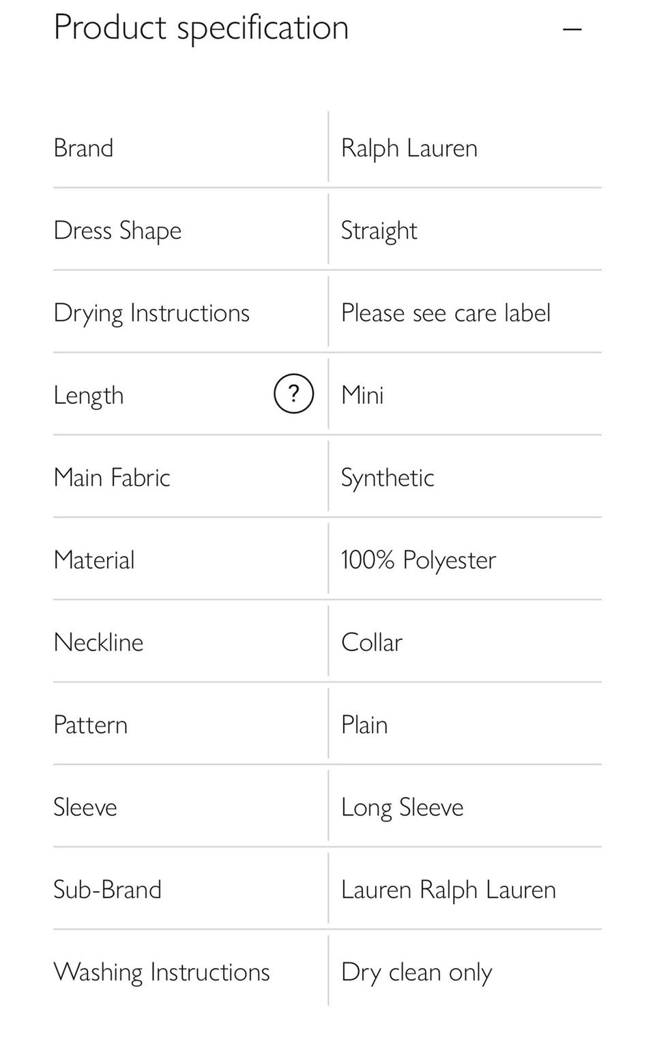Click the Plain pattern value

pyautogui.click(x=364, y=725)
